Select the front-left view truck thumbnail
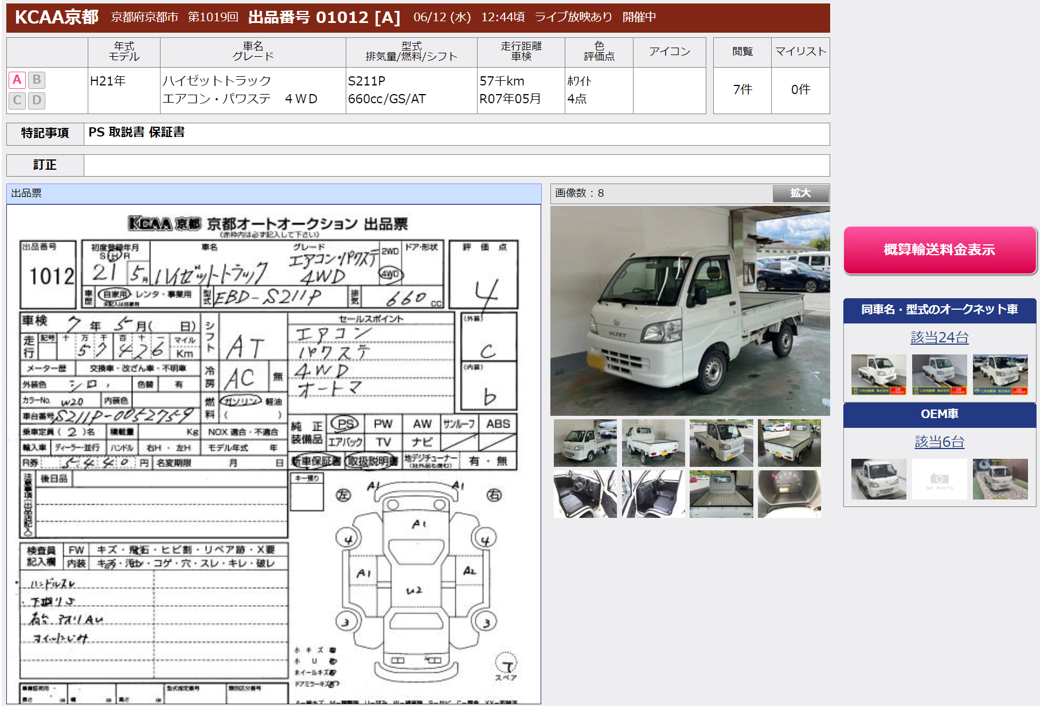This screenshot has width=1040, height=706. point(585,443)
